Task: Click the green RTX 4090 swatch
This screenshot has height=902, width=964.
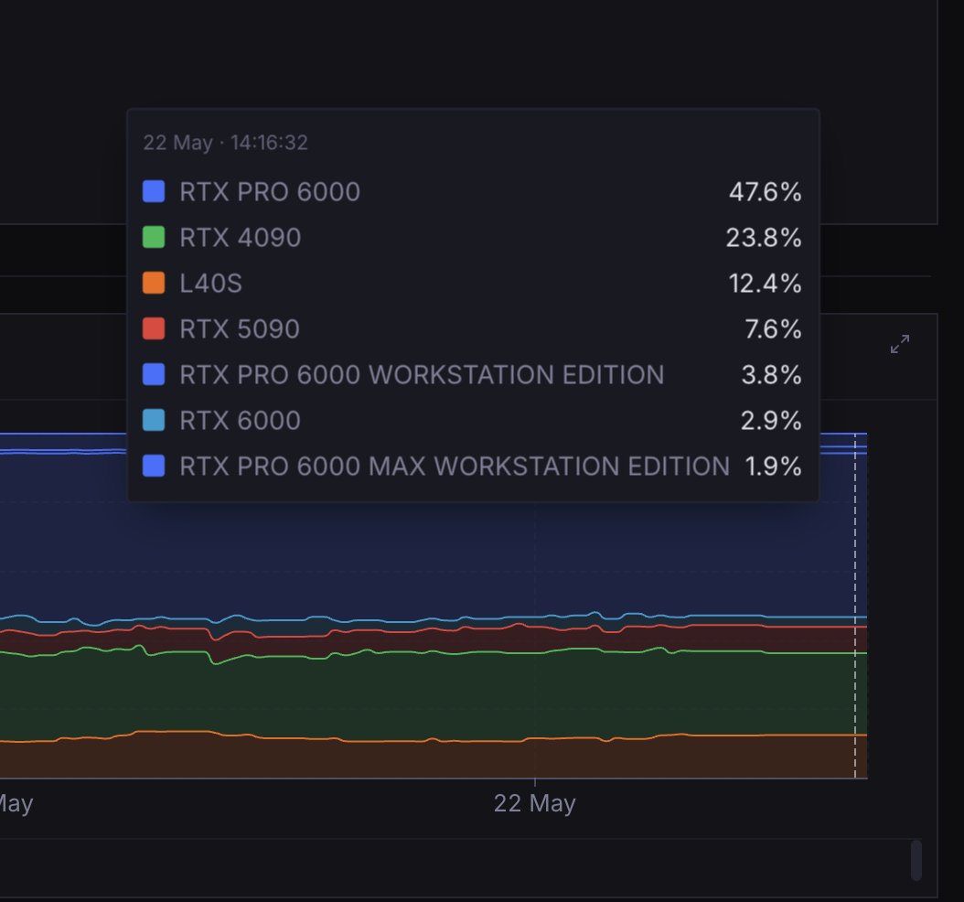Action: (x=154, y=237)
